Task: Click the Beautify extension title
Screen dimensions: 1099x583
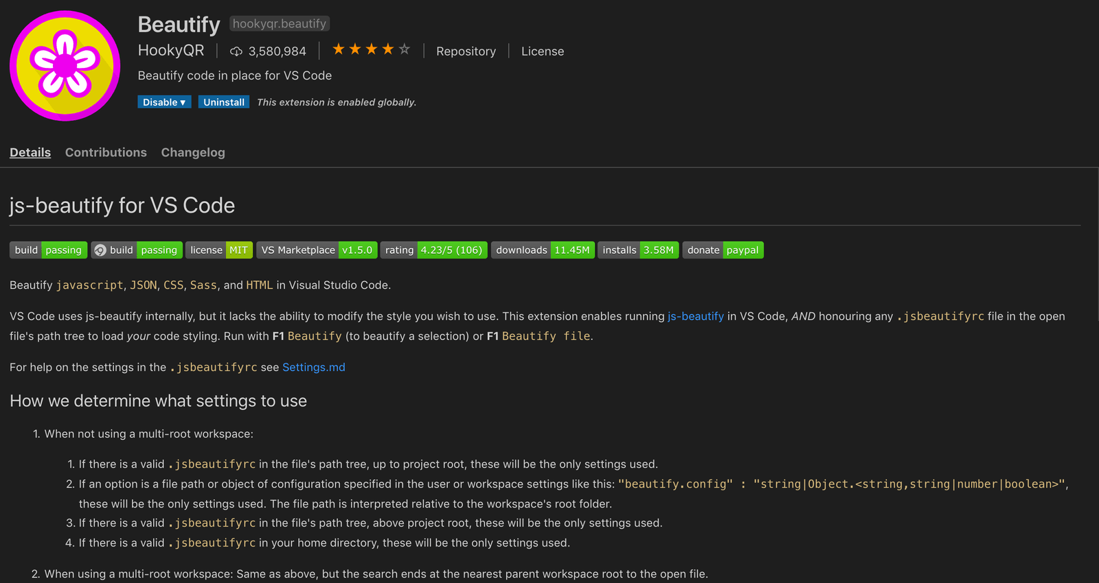Action: [x=179, y=25]
